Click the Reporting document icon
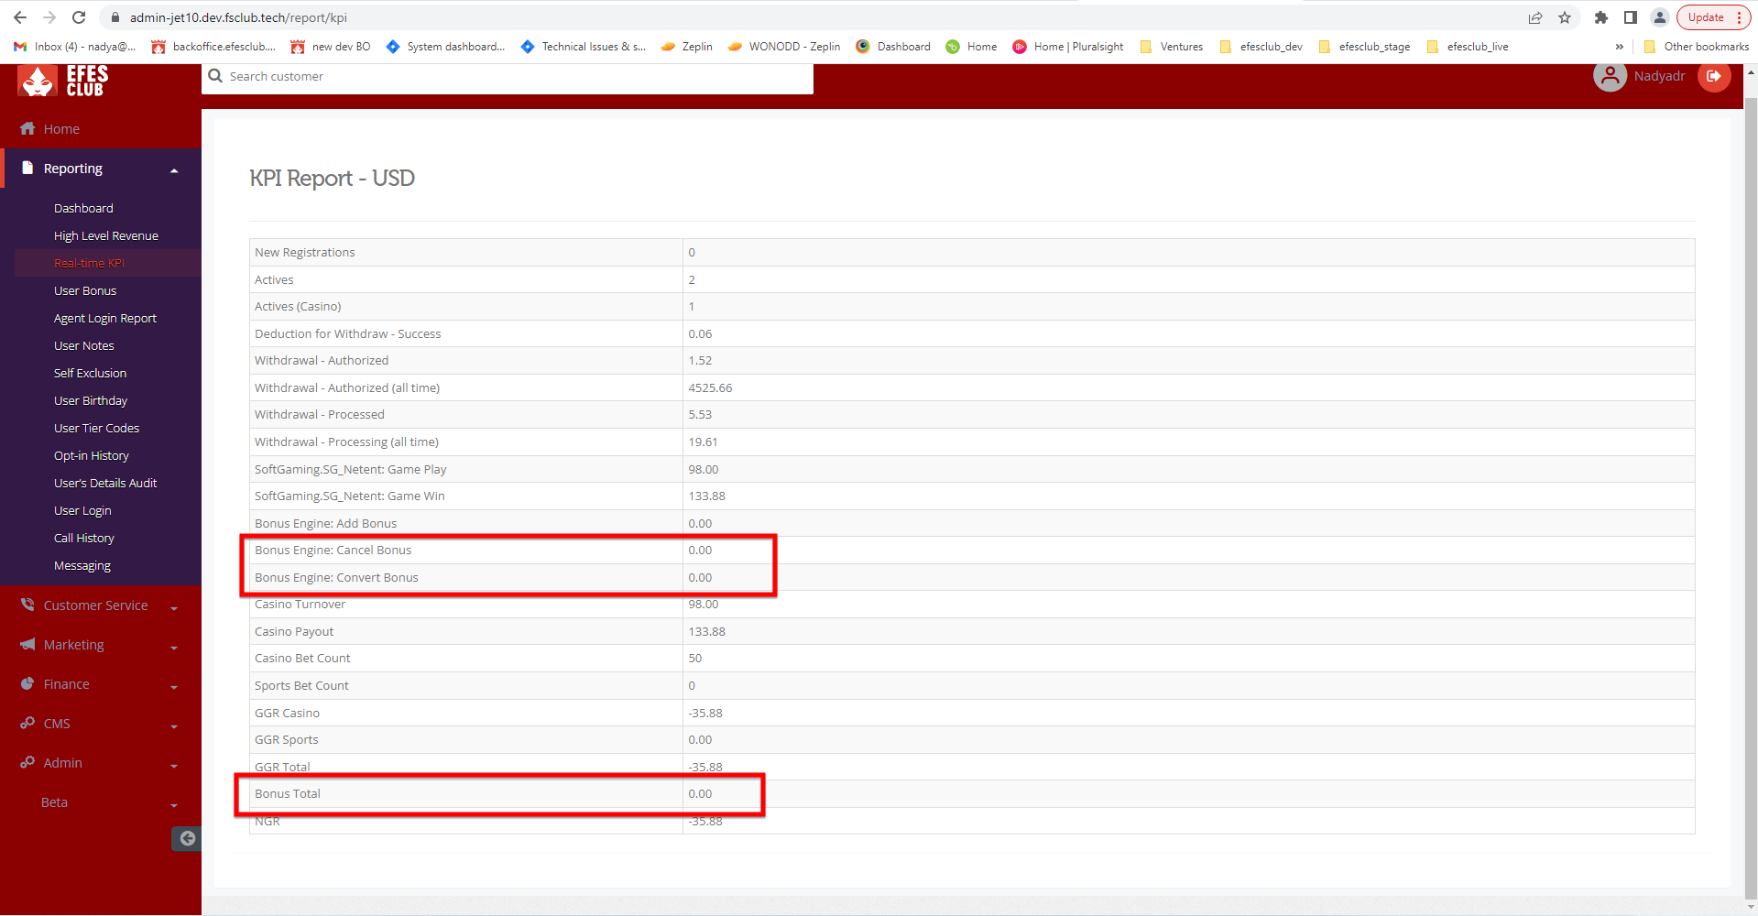The image size is (1758, 916). [27, 168]
